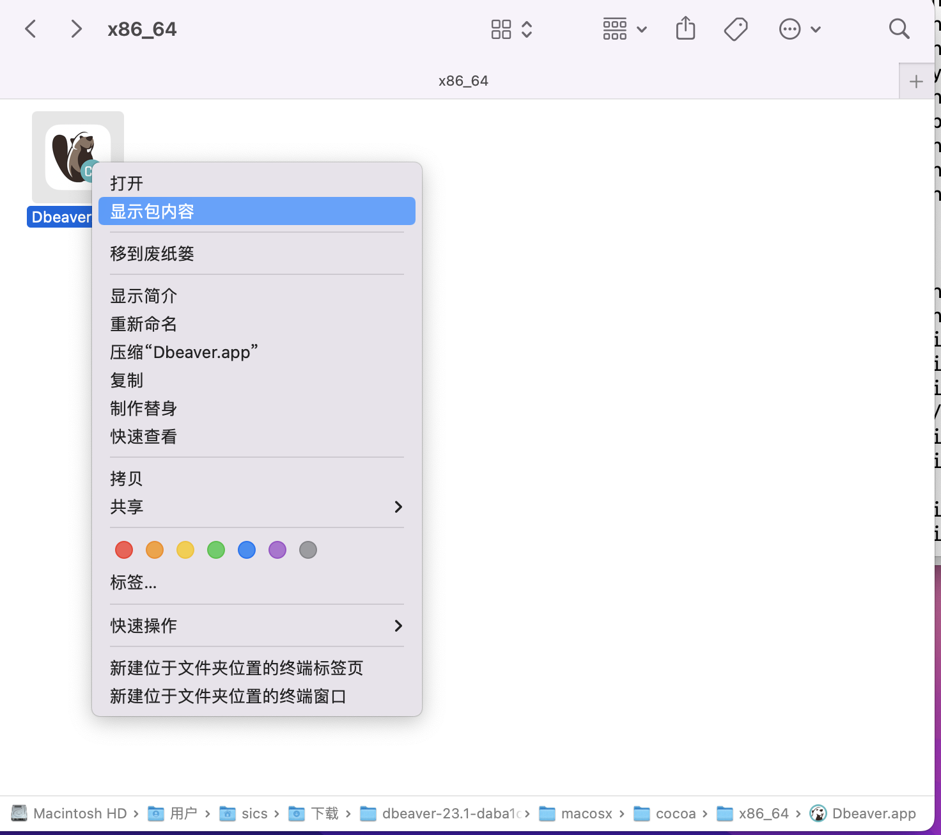The image size is (941, 835).
Task: Apply the purple tag color
Action: coord(277,550)
